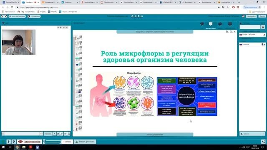
Task: Click the first fullscreen icon at top left
Action: [x=2, y=16]
